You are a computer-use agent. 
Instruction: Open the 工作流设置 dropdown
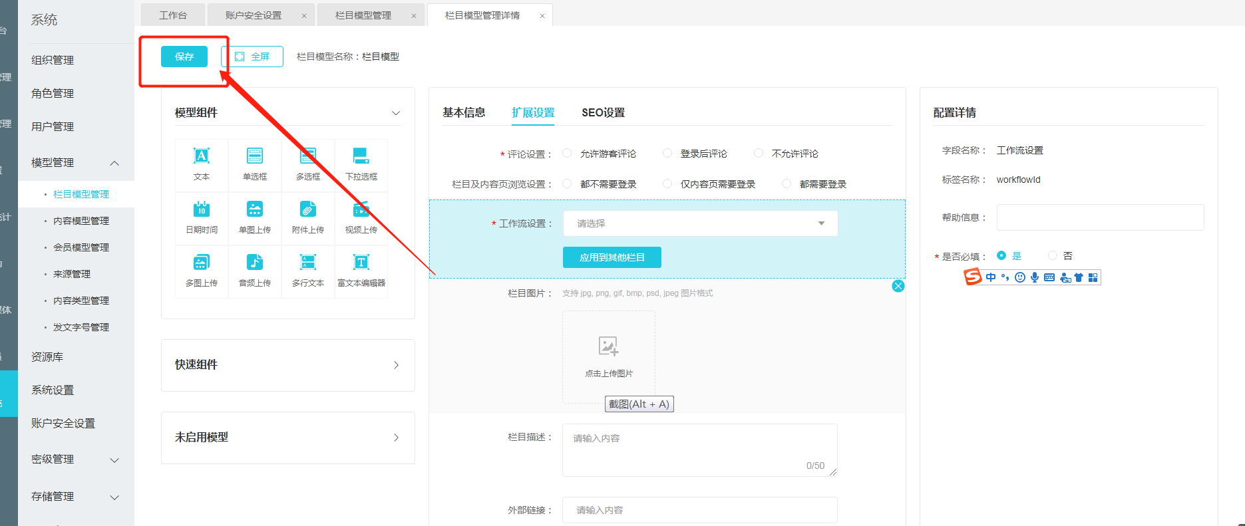point(700,223)
